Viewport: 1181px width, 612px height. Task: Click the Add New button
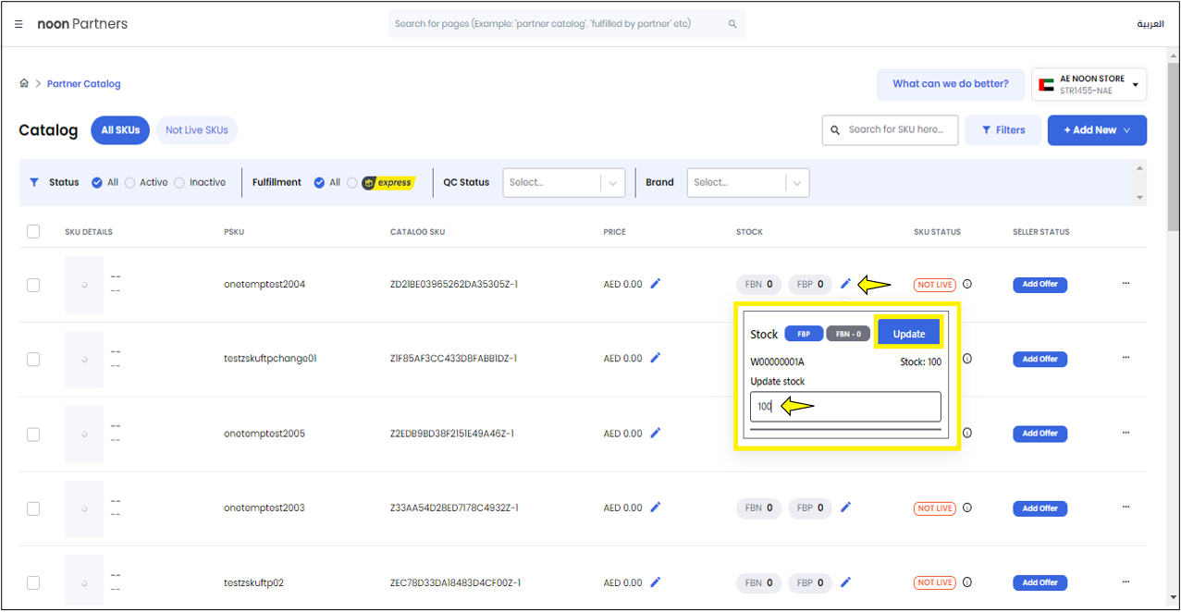pos(1096,130)
